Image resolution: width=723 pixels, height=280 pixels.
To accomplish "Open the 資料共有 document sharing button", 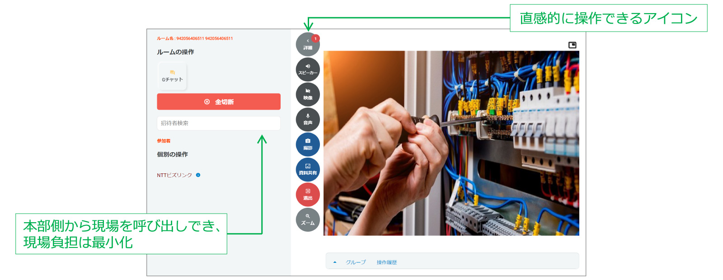I will [x=307, y=170].
